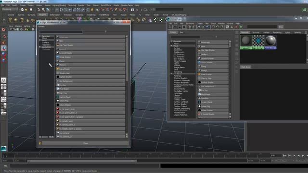
Task: Click the search field in Assign New Material
Action: (61, 32)
